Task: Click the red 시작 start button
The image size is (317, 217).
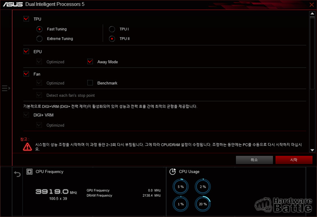Action: 294,160
